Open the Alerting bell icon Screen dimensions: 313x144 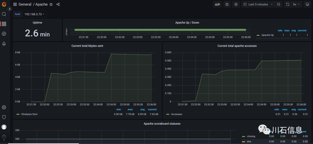click(x=4, y=44)
